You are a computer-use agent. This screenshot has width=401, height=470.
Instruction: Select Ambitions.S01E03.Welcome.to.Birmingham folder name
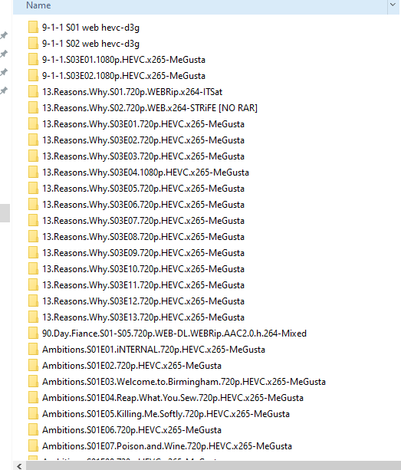[x=184, y=381]
